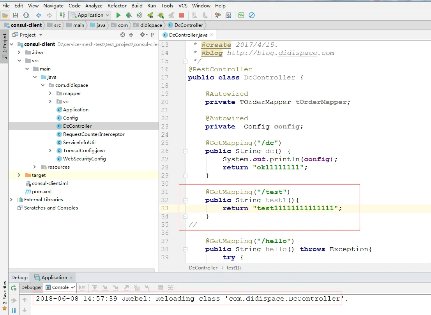Click the Rerun Application icon in Debug panel
Image resolution: width=431 pixels, height=315 pixels.
coord(14,288)
